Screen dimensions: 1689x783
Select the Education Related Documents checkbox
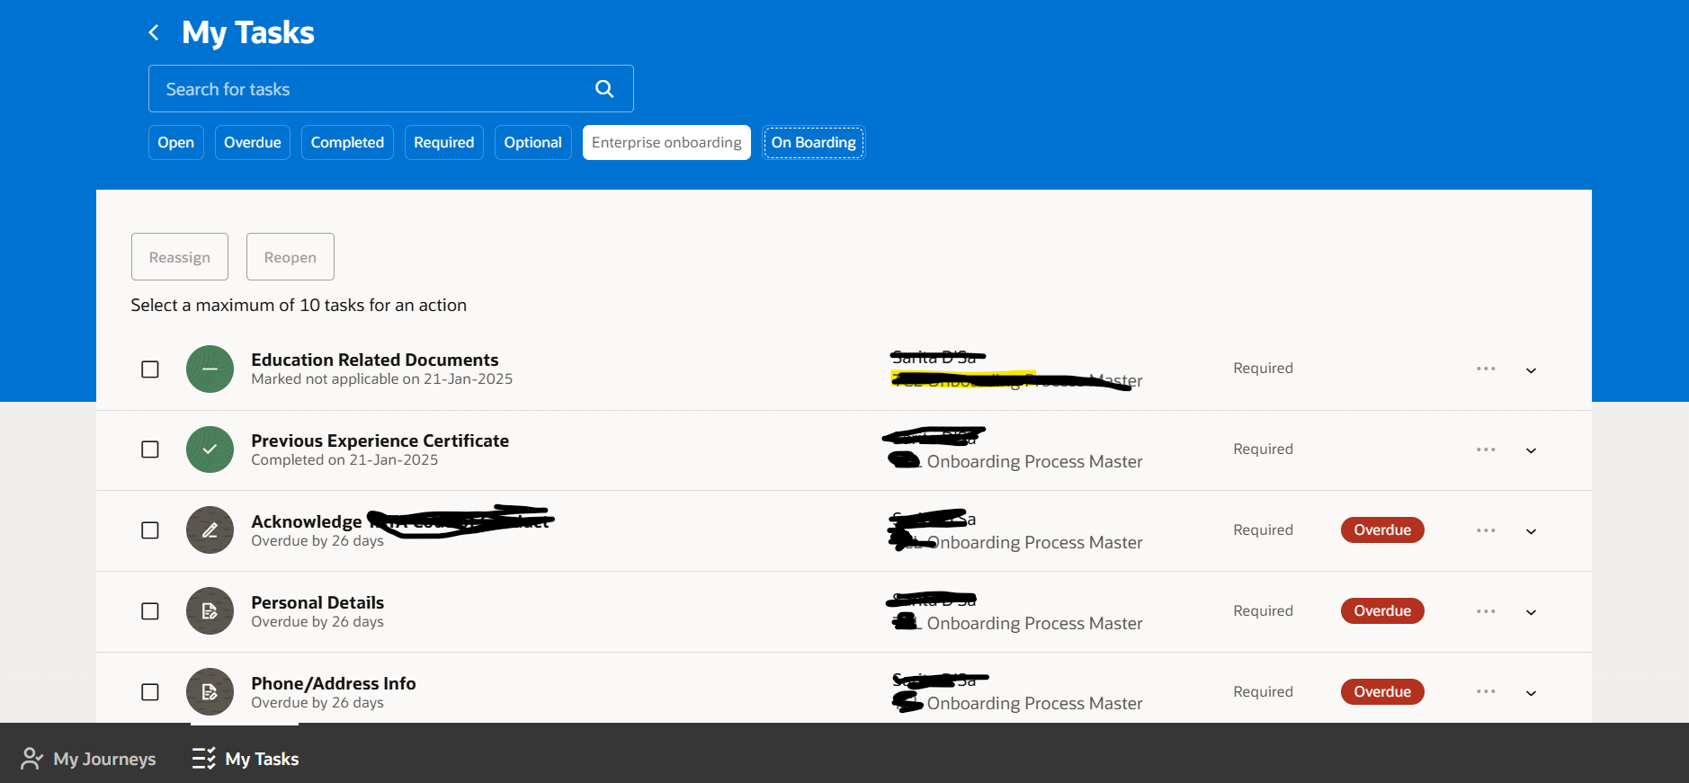(150, 369)
